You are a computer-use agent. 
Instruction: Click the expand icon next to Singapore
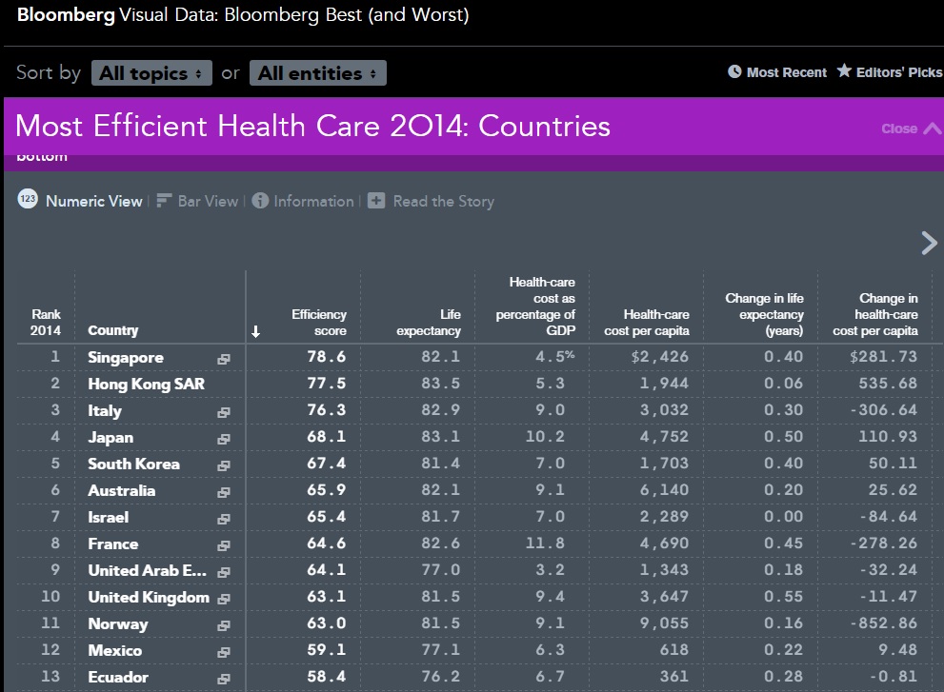coord(224,359)
